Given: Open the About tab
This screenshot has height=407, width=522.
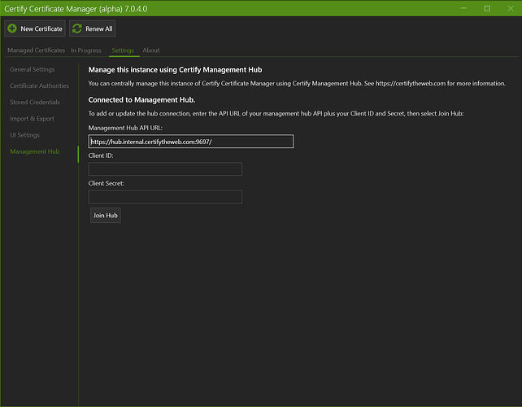Looking at the screenshot, I should click(x=151, y=50).
